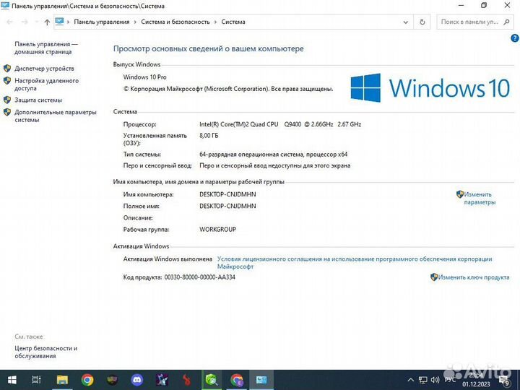Viewport: 520px width, 390px height.
Task: Click product code 00330-80000-00000-AA334
Action: 199,277
